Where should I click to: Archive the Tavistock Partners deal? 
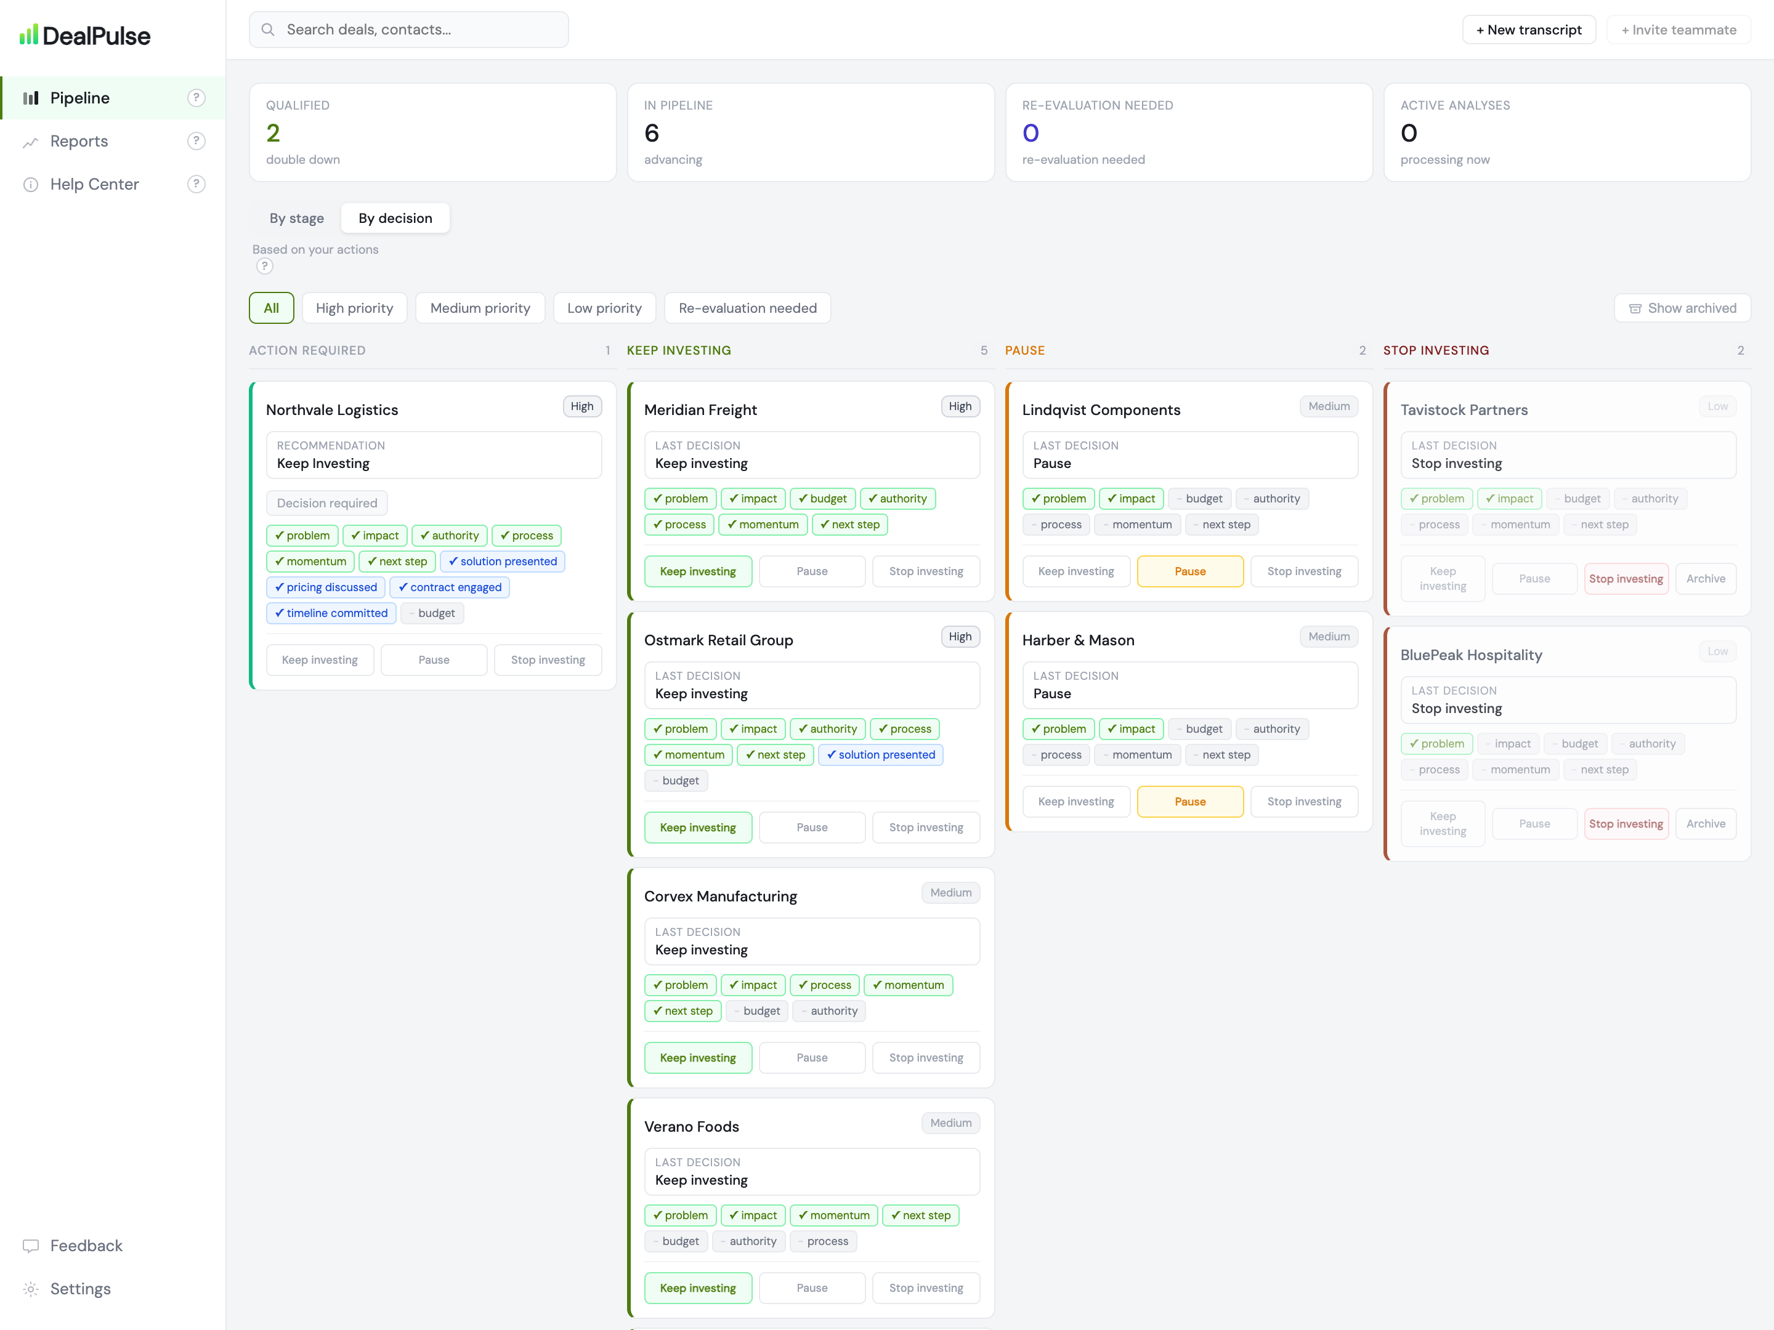(x=1706, y=579)
